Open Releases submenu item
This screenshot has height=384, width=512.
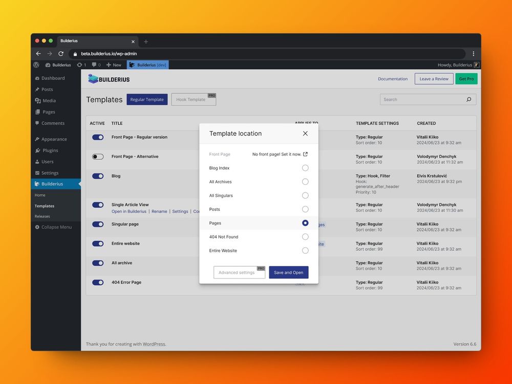(x=42, y=216)
